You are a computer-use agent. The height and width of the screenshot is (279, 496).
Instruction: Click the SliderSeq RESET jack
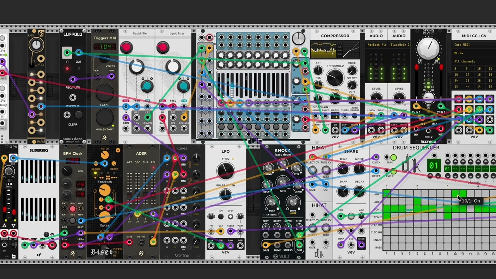[x=25, y=245]
